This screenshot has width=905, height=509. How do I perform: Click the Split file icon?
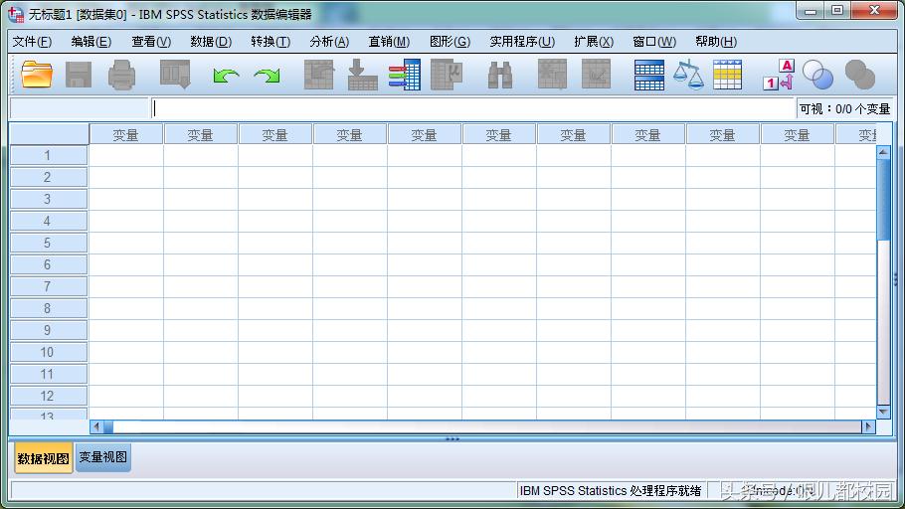coord(648,75)
